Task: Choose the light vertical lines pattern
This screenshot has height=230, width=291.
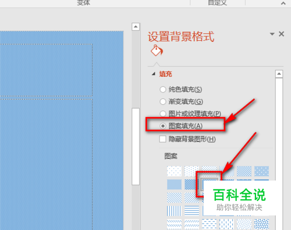Action: 174,211
